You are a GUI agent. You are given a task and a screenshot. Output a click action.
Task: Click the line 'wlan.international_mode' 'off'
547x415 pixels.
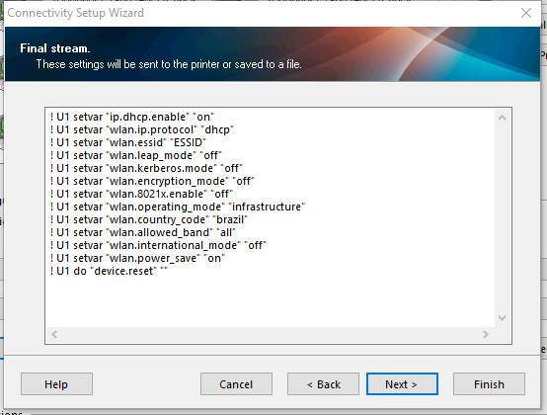pos(158,245)
